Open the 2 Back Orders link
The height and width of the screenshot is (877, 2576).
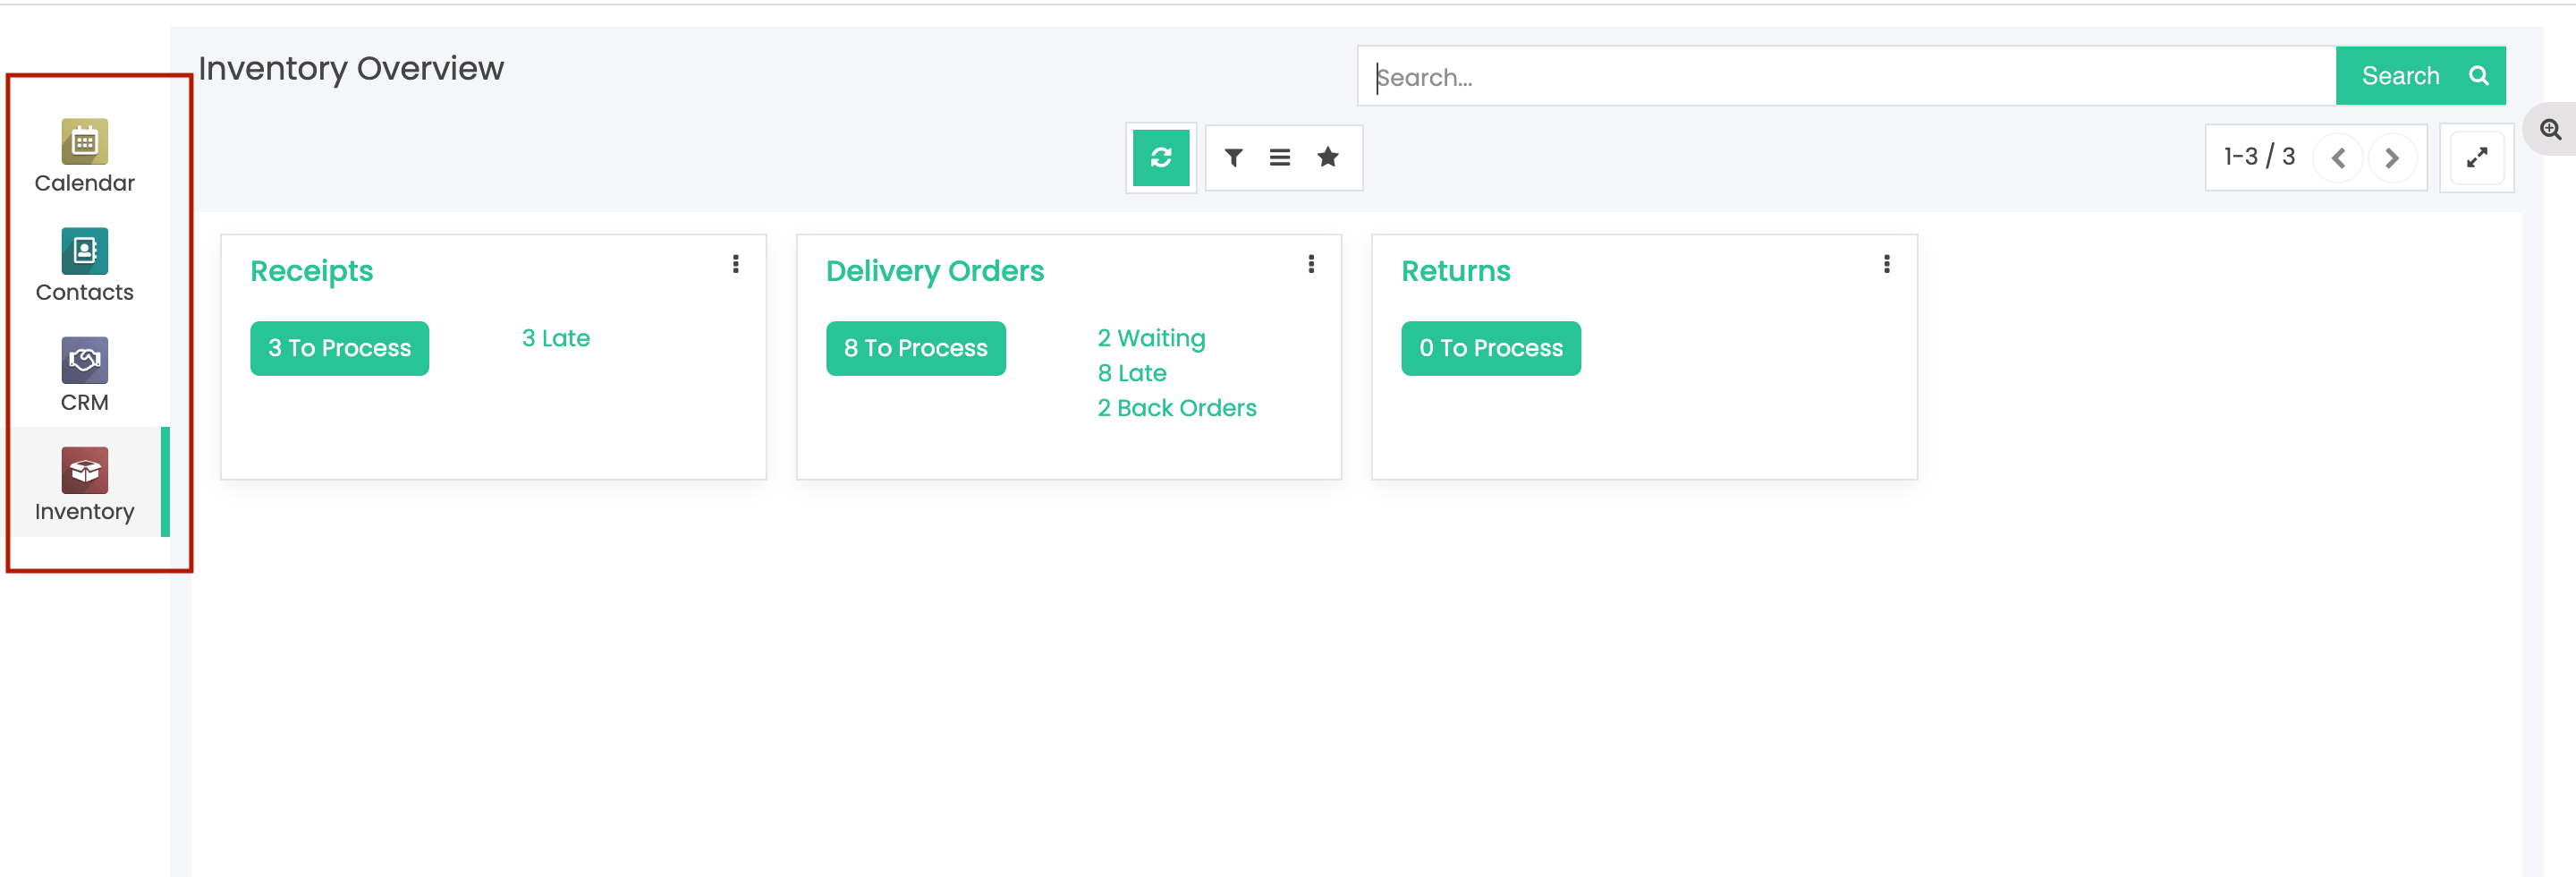pyautogui.click(x=1176, y=408)
